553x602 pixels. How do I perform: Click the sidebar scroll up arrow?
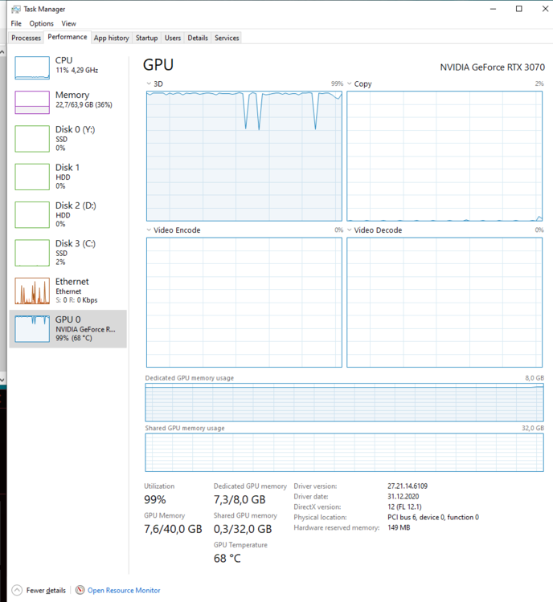click(2, 51)
